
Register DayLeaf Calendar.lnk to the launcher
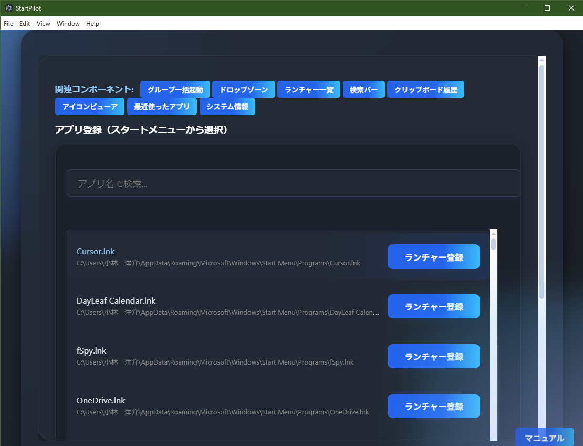coord(433,306)
